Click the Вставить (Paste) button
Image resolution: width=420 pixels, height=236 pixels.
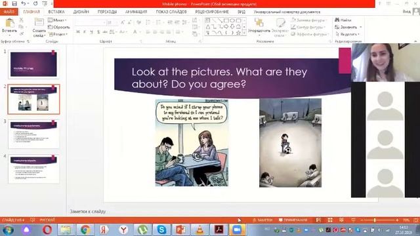(9, 27)
